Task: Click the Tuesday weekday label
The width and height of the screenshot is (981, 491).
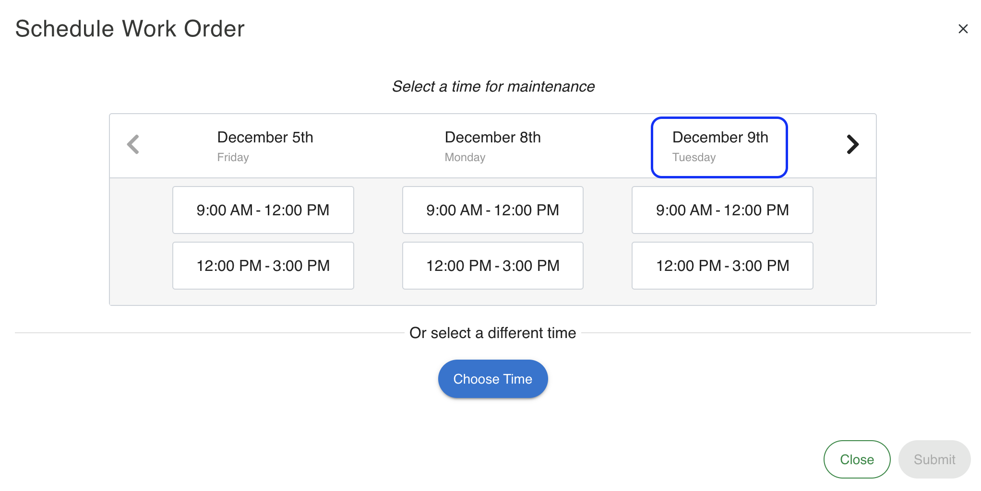Action: coord(694,157)
